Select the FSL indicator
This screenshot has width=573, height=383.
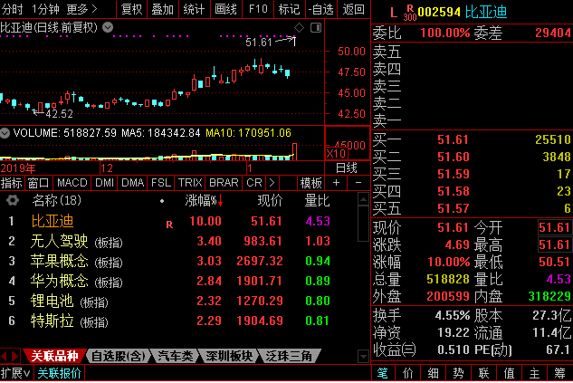pyautogui.click(x=161, y=182)
